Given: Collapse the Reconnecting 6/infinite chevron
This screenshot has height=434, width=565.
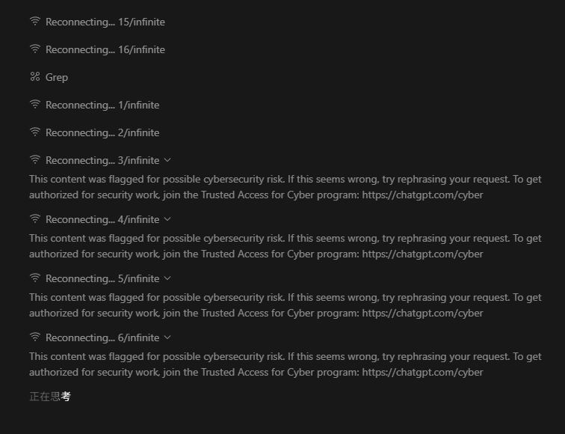Looking at the screenshot, I should [167, 337].
